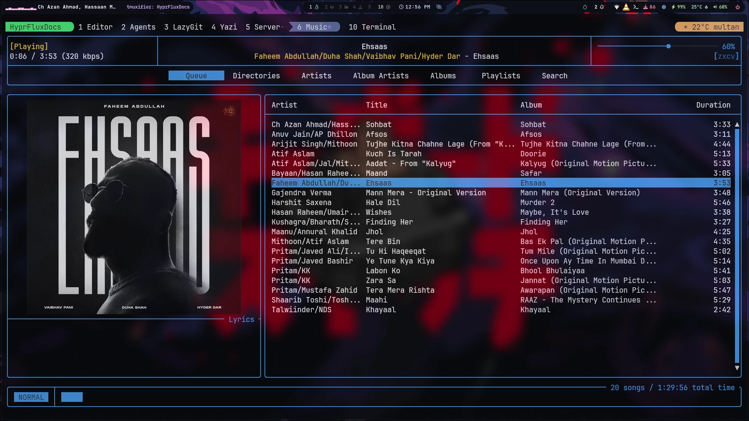The width and height of the screenshot is (749, 421).
Task: Select the song Labon Ko
Action: pos(501,271)
